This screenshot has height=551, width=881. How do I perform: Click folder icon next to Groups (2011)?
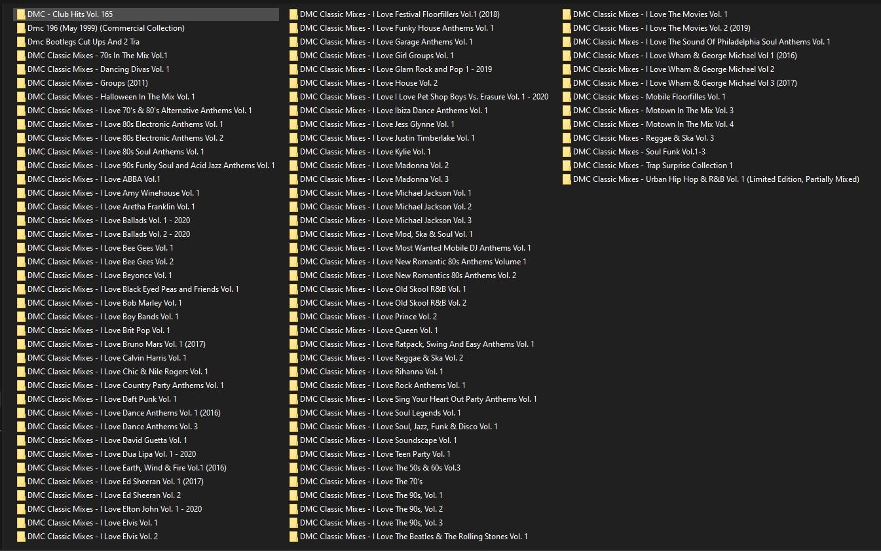(21, 83)
